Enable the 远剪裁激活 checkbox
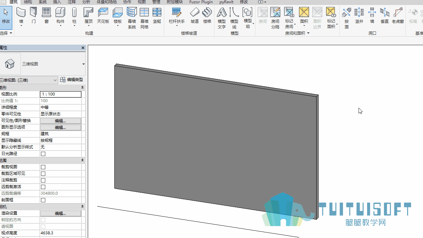Screen dimensions: 423x238 [x=43, y=187]
